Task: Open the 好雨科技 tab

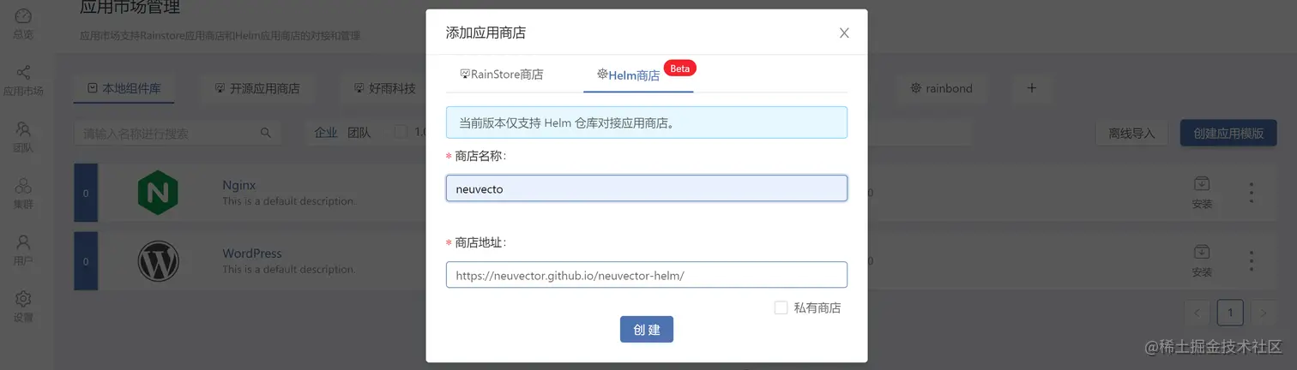Action: coord(384,88)
